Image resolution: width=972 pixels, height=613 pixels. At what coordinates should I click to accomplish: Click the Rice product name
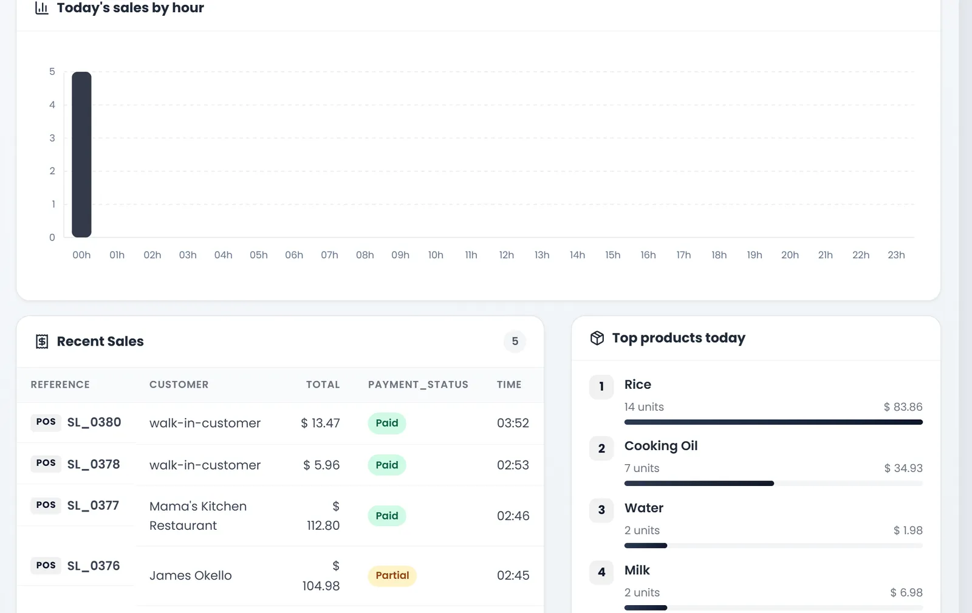638,385
